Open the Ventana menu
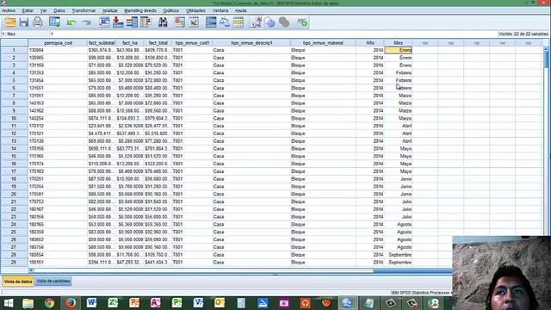 coord(220,10)
